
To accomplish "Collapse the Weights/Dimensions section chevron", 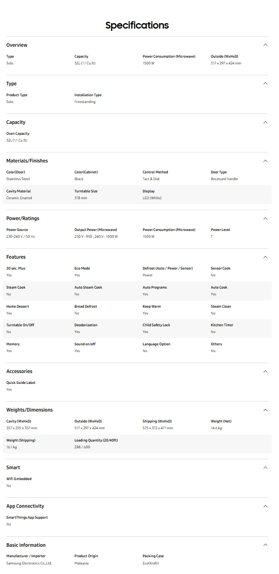I will click(265, 410).
